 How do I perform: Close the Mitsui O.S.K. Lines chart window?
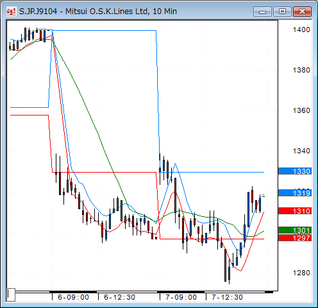pyautogui.click(x=302, y=12)
